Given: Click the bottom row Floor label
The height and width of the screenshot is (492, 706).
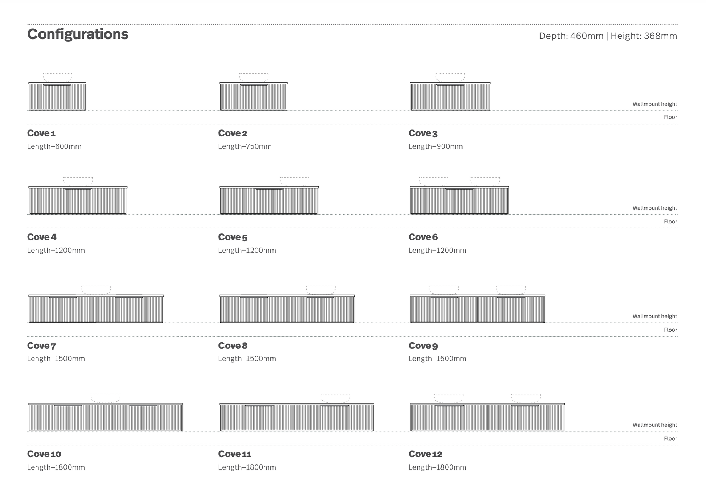Looking at the screenshot, I should 670,438.
